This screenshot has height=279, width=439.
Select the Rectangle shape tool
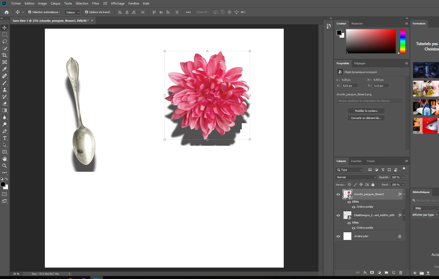[x=5, y=152]
